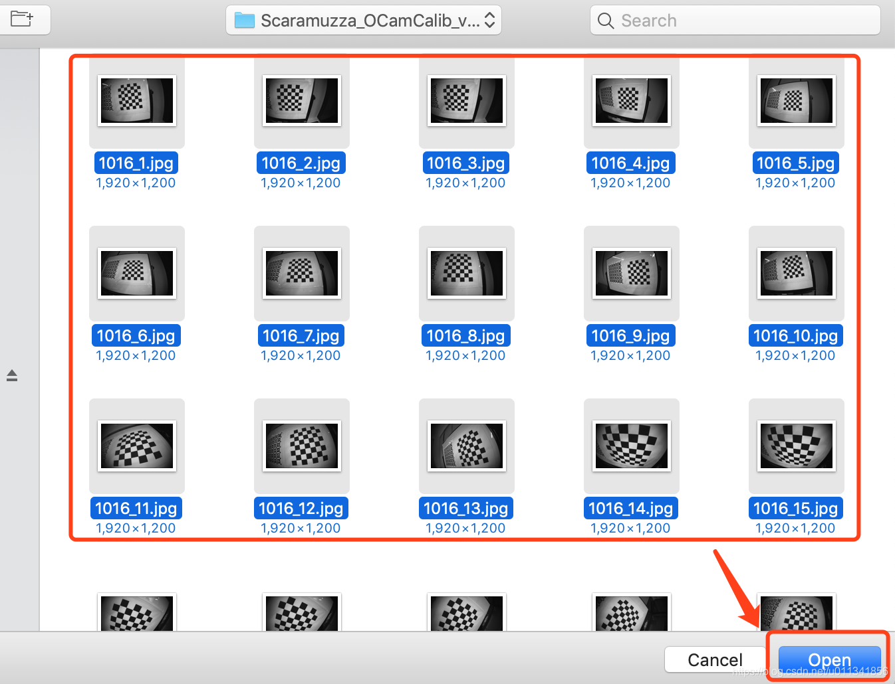Image resolution: width=895 pixels, height=684 pixels.
Task: Click inside the Search field
Action: click(735, 20)
